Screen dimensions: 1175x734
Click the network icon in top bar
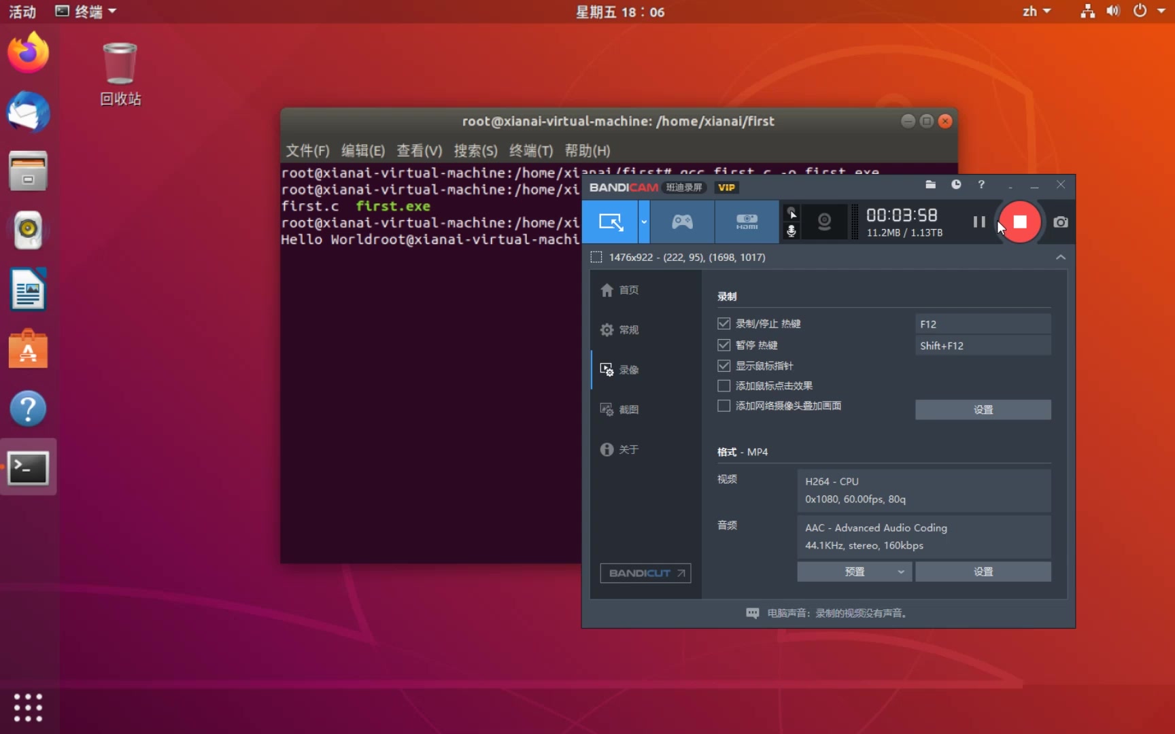tap(1087, 12)
